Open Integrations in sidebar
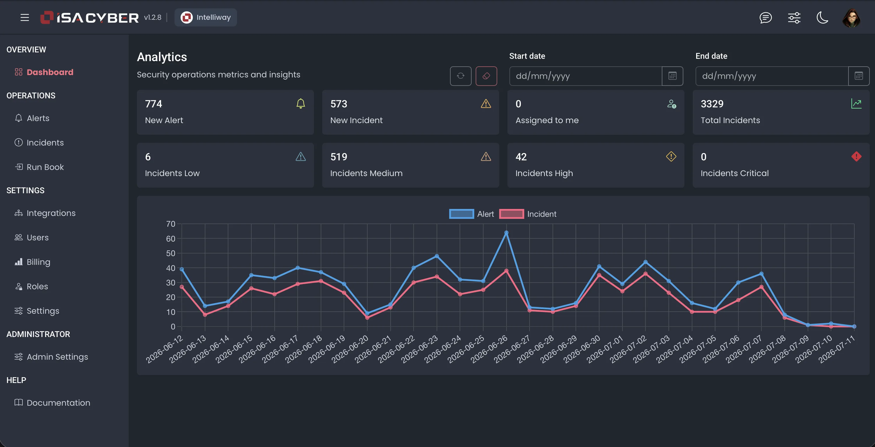Viewport: 875px width, 447px height. click(45, 213)
